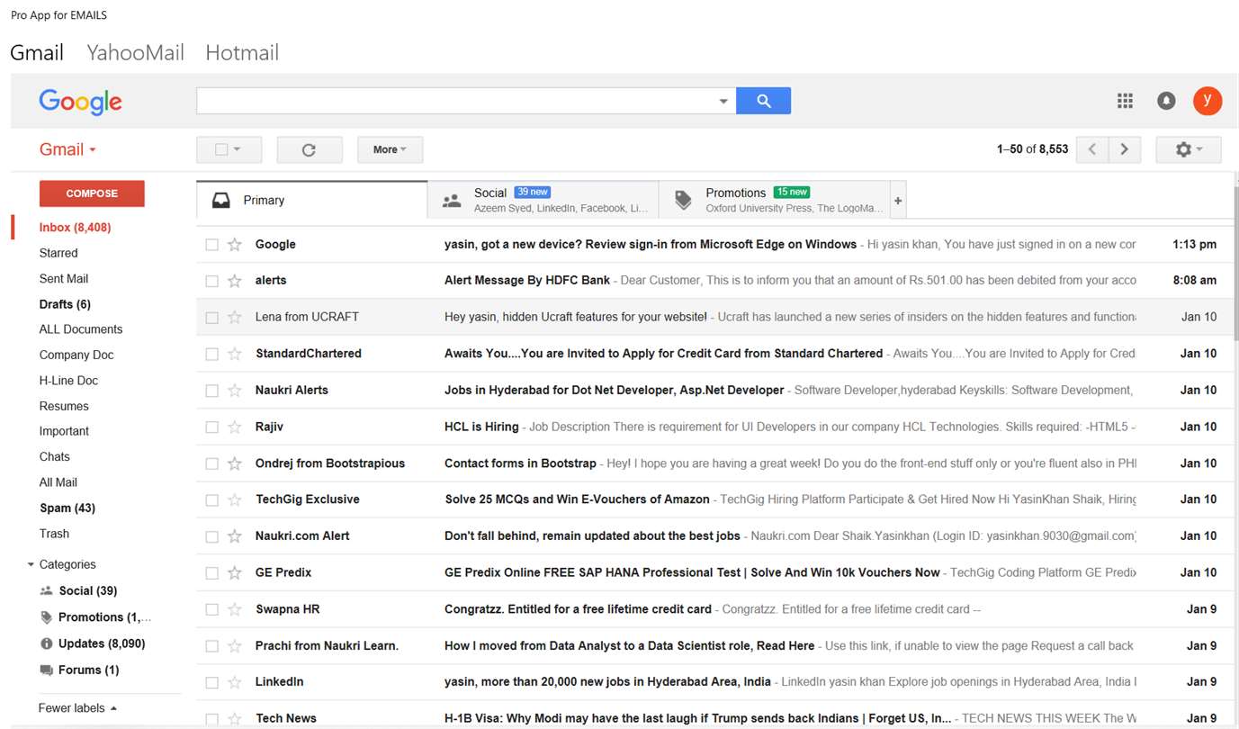
Task: Star the email from Google
Action: coord(235,244)
